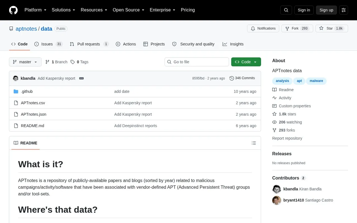The image size is (357, 223).
Task: Click the GitHub logo icon
Action: (13, 10)
